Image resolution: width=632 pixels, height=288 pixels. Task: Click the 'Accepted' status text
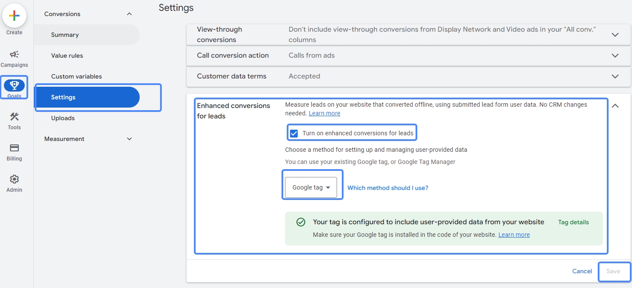pyautogui.click(x=305, y=76)
